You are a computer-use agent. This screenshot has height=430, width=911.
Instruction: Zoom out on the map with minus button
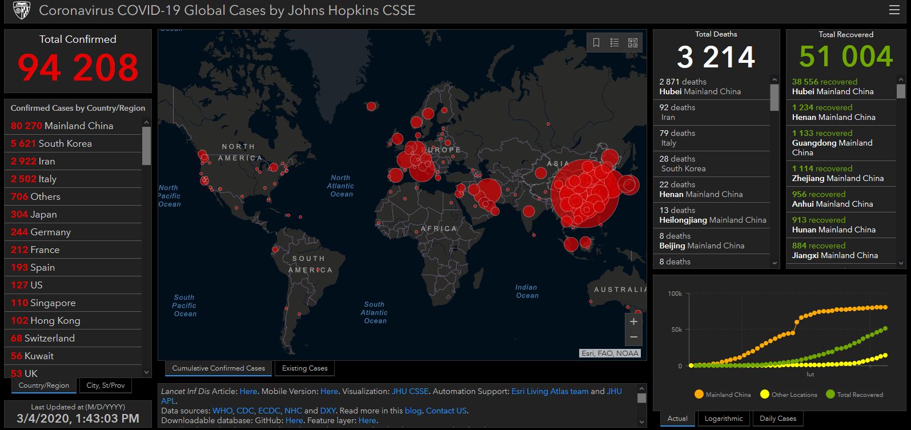pos(633,337)
